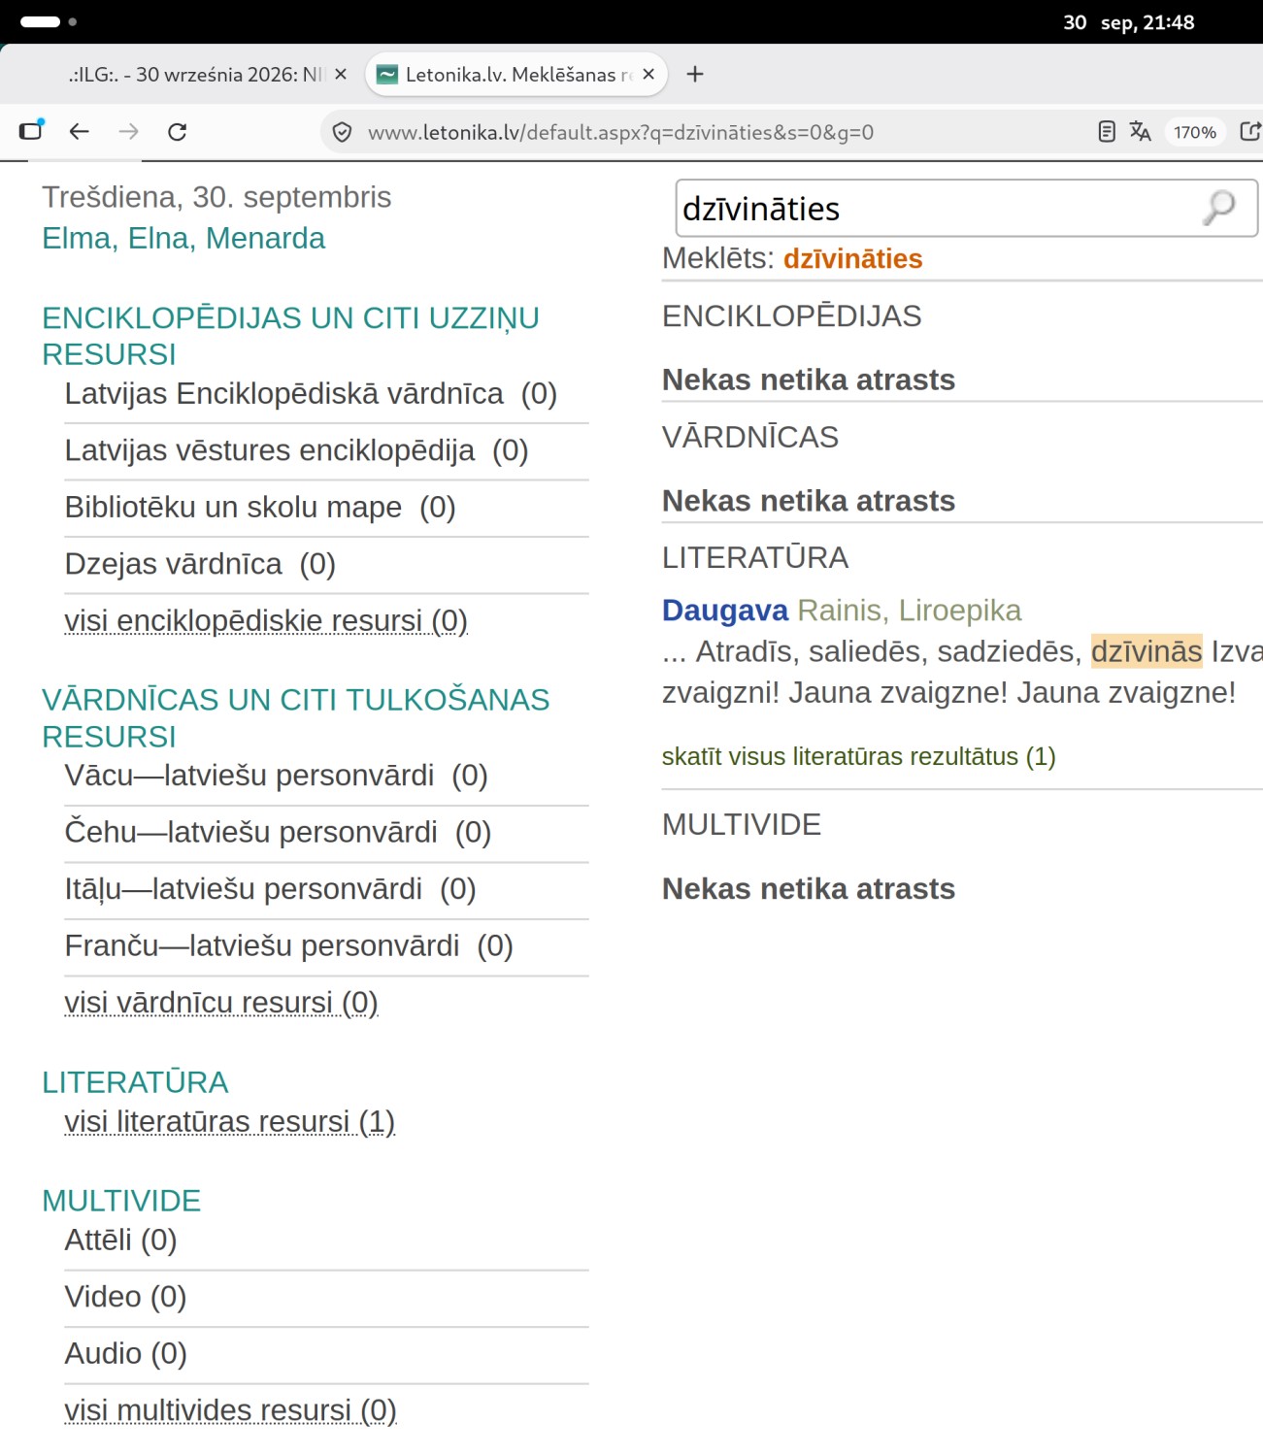Click the address bar URL

point(620,132)
